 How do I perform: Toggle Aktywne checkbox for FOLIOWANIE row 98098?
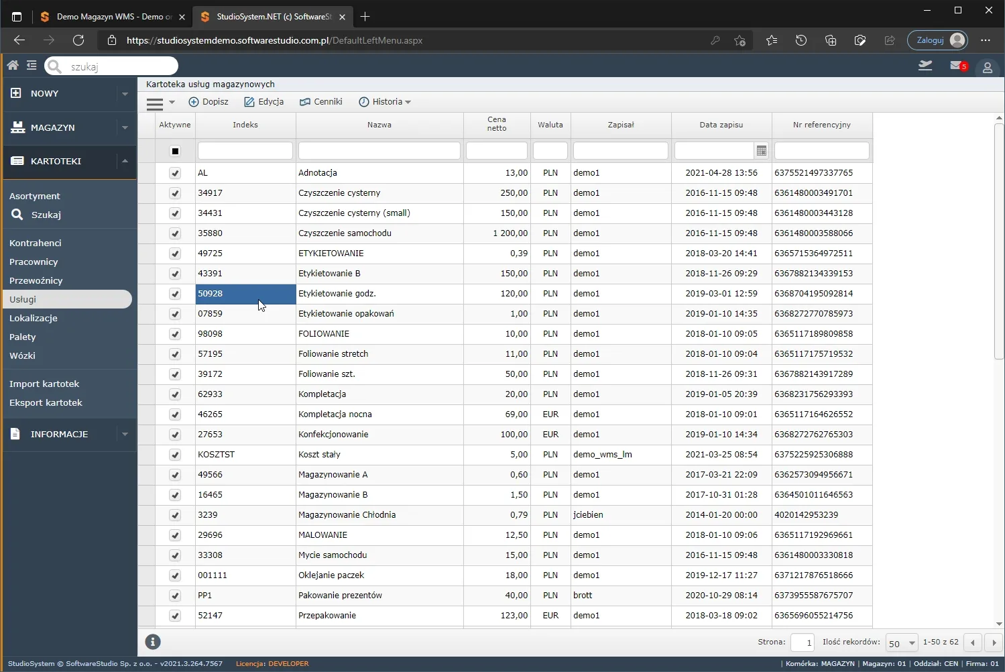pos(175,334)
